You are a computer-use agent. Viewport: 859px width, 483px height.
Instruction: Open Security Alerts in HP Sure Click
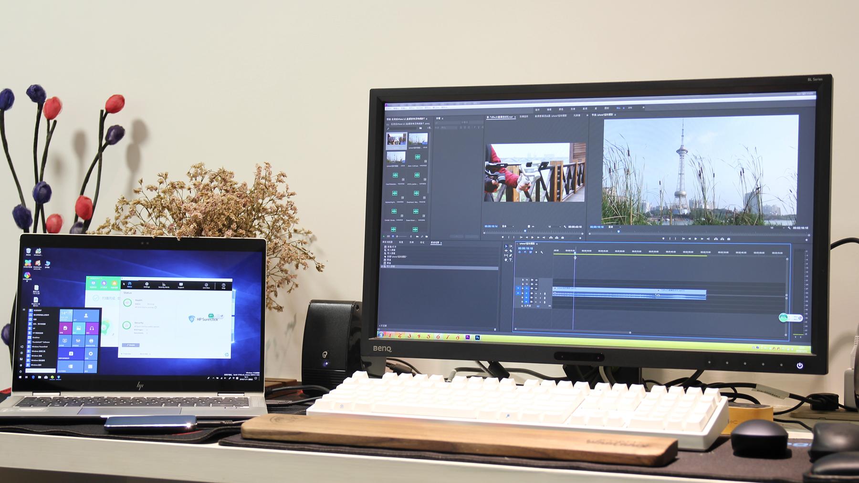click(164, 285)
